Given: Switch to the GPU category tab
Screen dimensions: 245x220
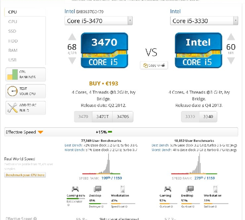Looking at the screenshot, I should [13, 22].
